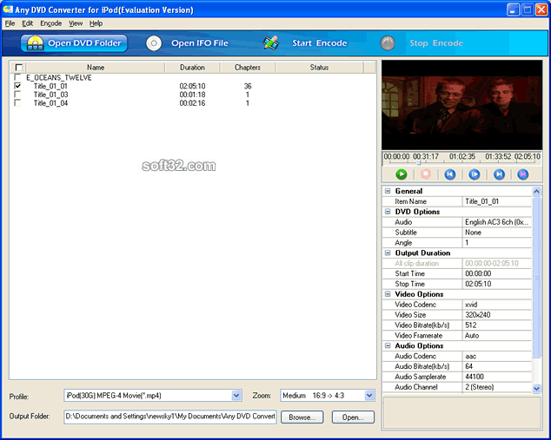The image size is (551, 440).
Task: Click the Angle value 1
Action: (497, 243)
